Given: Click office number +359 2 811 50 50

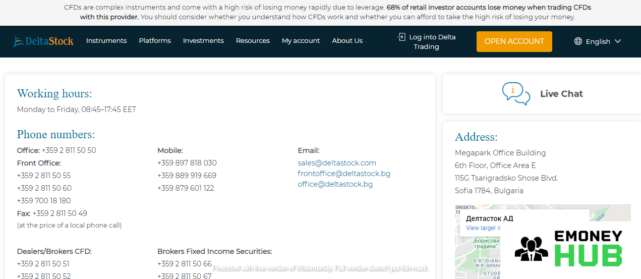Looking at the screenshot, I should click(x=69, y=150).
